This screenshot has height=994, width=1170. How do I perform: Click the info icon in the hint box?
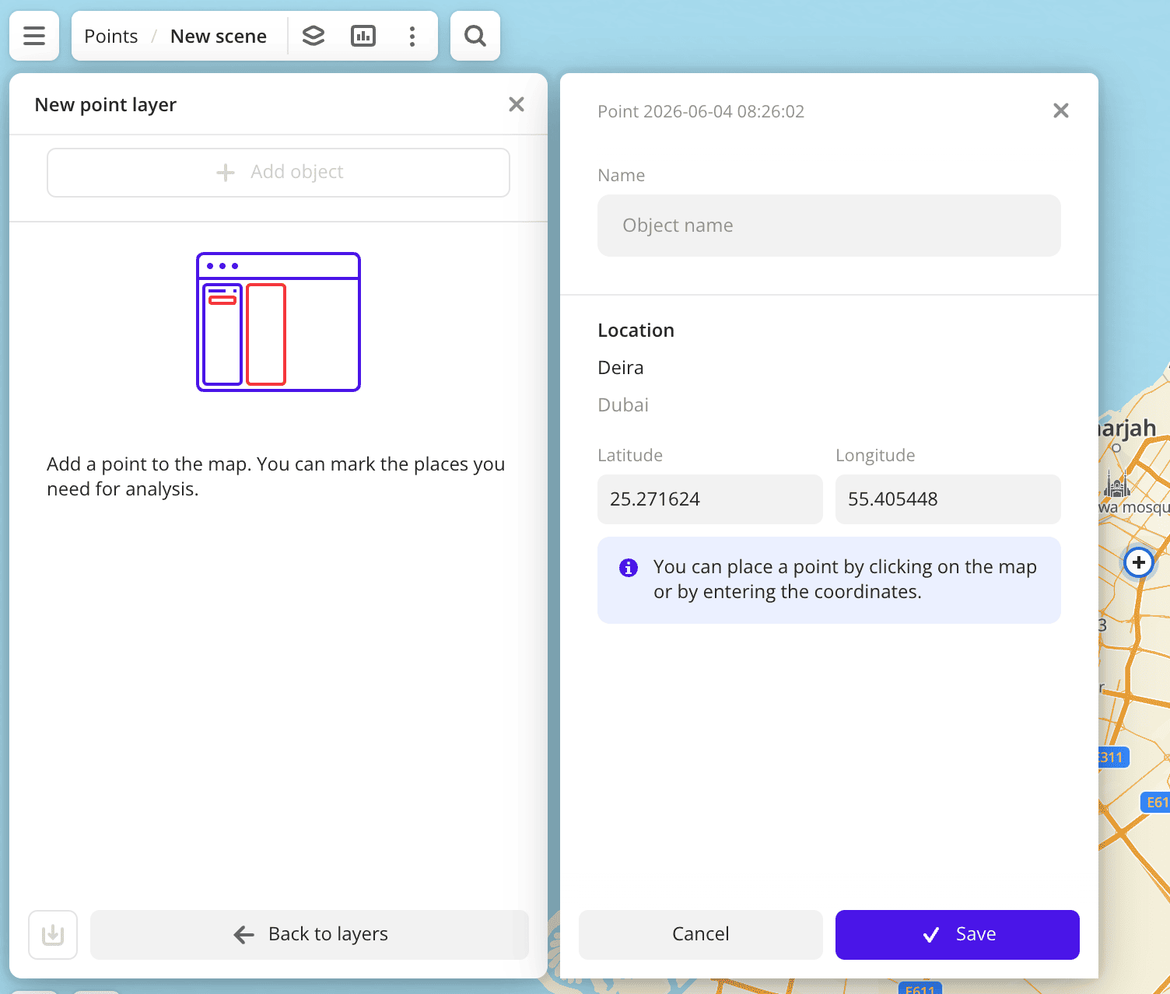click(x=629, y=568)
